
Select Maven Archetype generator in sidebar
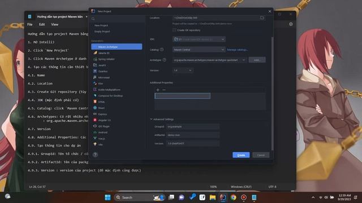tap(117, 47)
